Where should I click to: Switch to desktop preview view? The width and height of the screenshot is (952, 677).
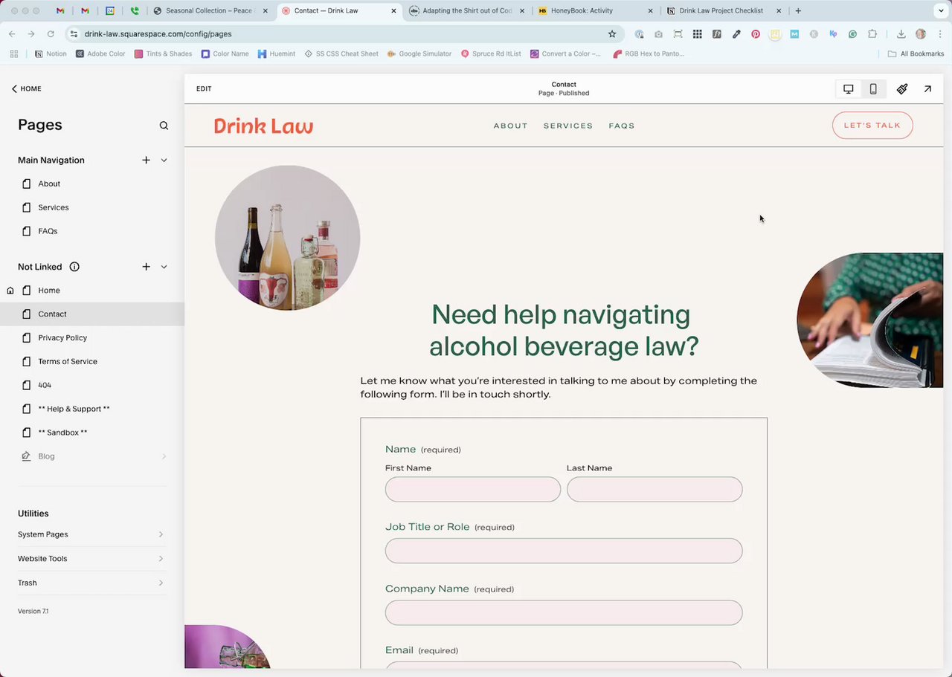point(848,89)
